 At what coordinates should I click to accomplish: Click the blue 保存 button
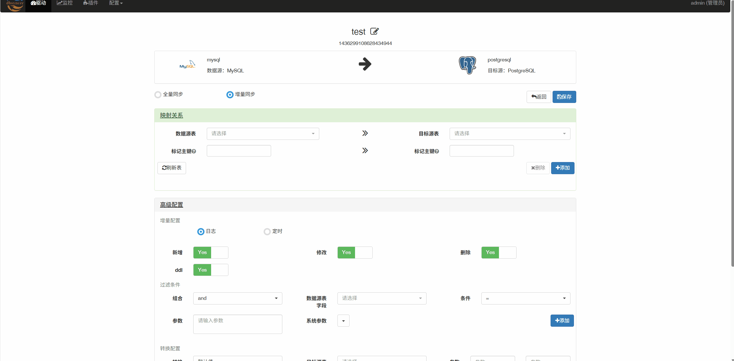point(564,97)
